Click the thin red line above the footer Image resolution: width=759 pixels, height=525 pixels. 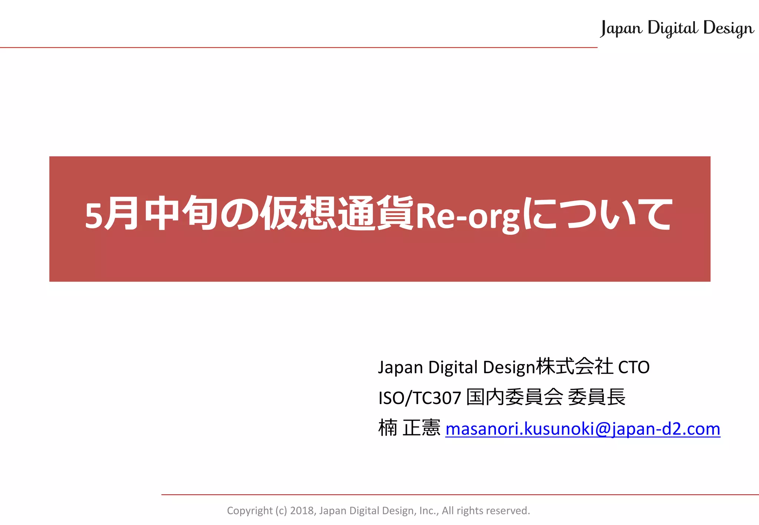point(460,494)
